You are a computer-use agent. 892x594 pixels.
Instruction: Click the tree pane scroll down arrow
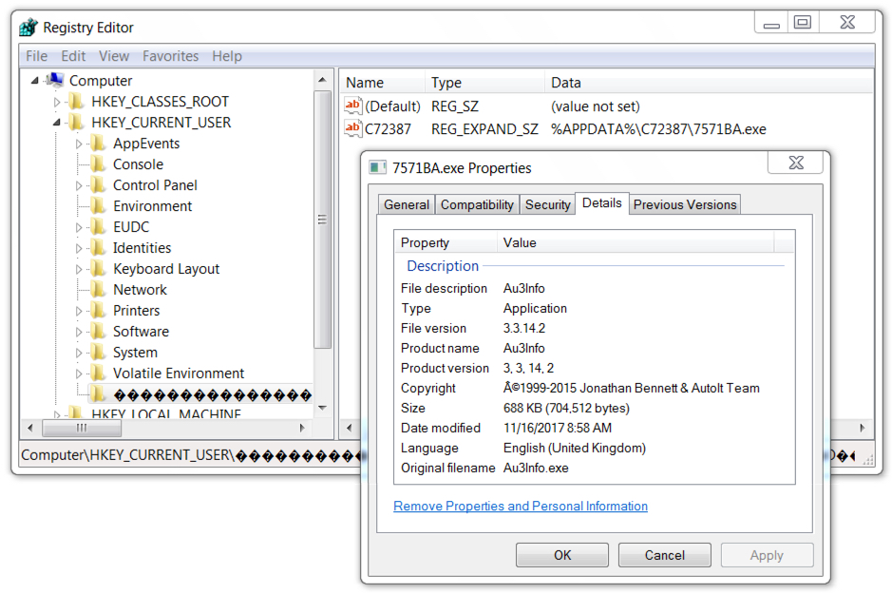click(323, 408)
